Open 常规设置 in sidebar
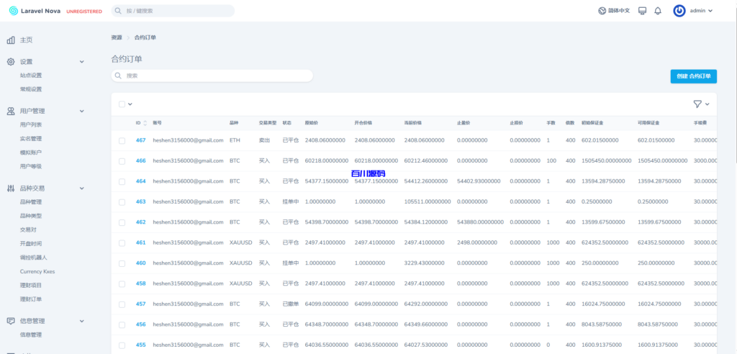The width and height of the screenshot is (737, 354). click(x=31, y=89)
